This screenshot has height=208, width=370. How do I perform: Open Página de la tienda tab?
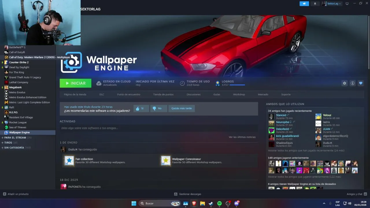75,94
